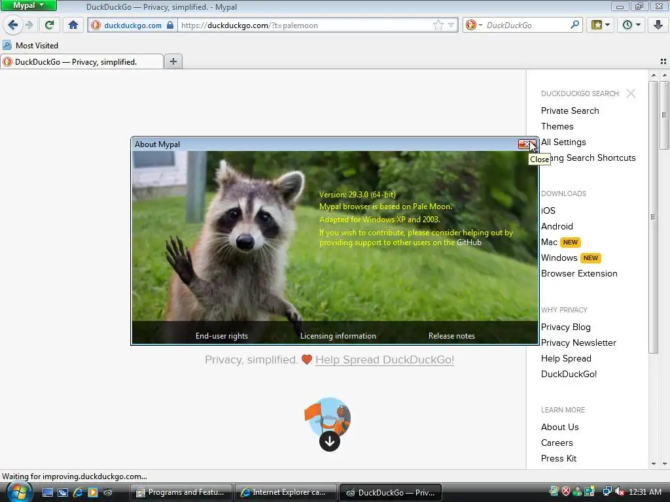
Task: Click the round down-arrow scroll button
Action: pos(330,441)
